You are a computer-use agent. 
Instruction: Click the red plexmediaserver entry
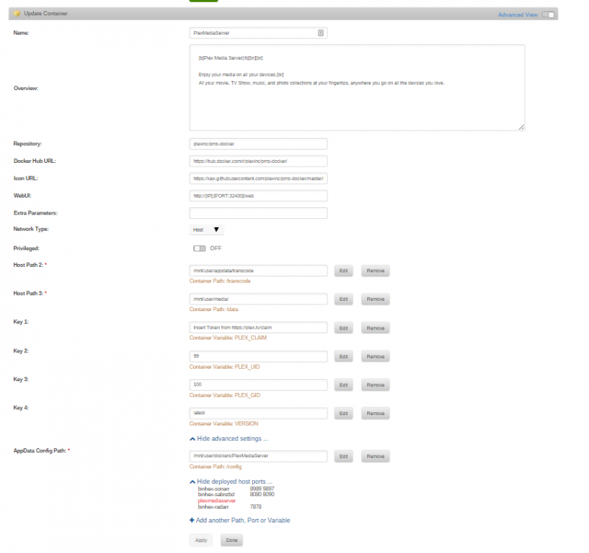[217, 501]
